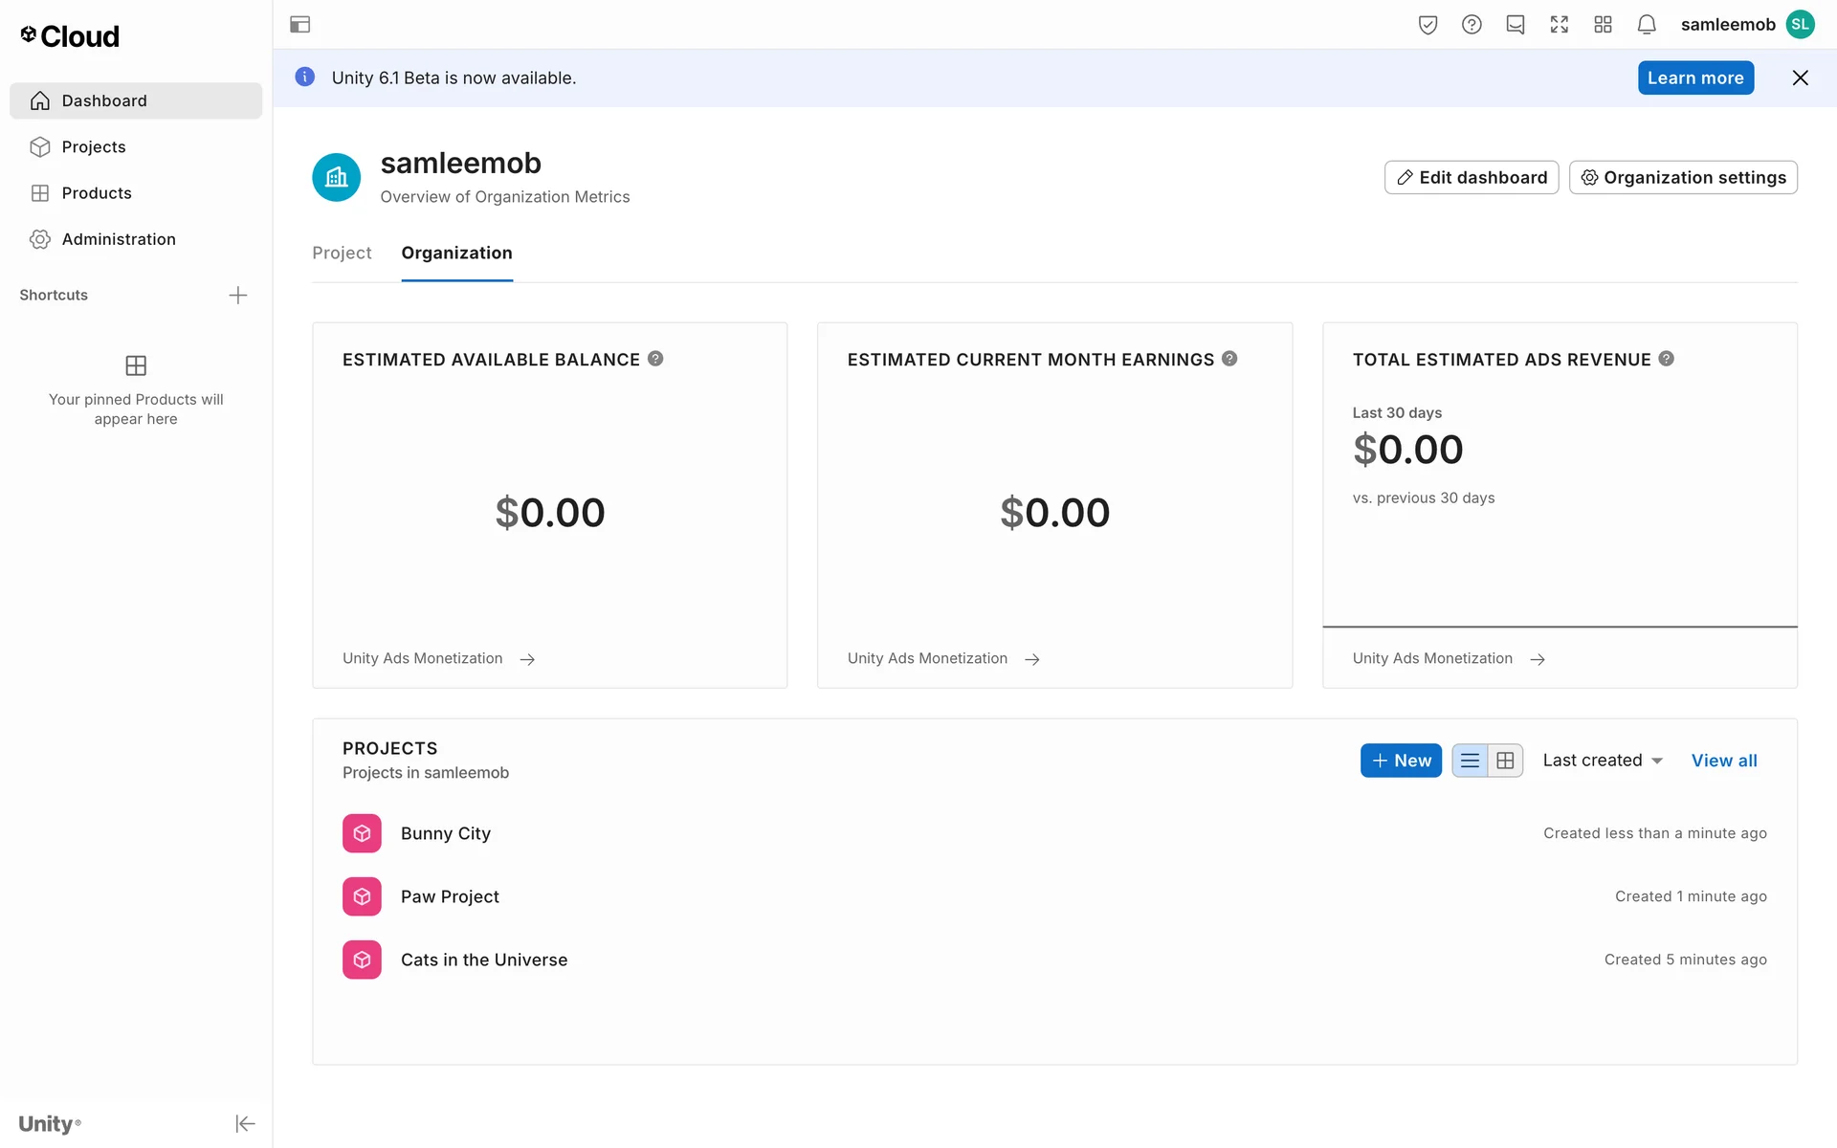The height and width of the screenshot is (1148, 1837).
Task: Switch to the Project tab
Action: pos(342,253)
